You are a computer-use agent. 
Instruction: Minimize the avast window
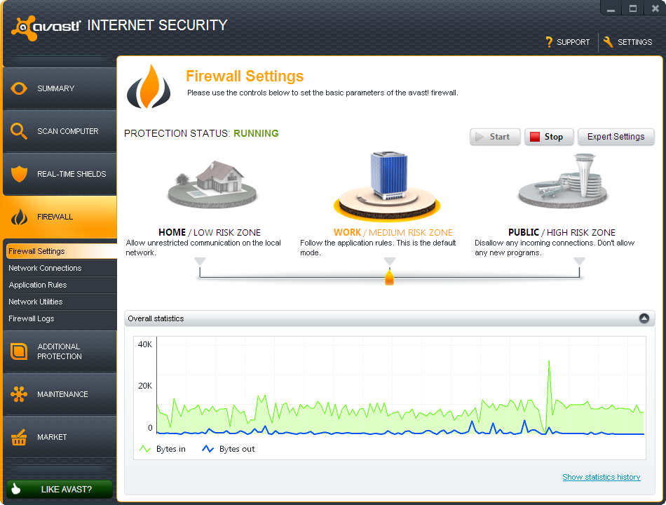point(611,8)
